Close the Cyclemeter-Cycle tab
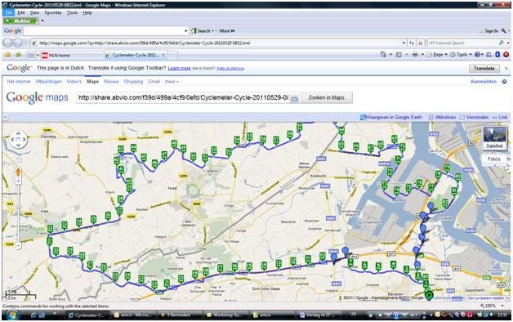This screenshot has height=322, width=513. tap(163, 55)
